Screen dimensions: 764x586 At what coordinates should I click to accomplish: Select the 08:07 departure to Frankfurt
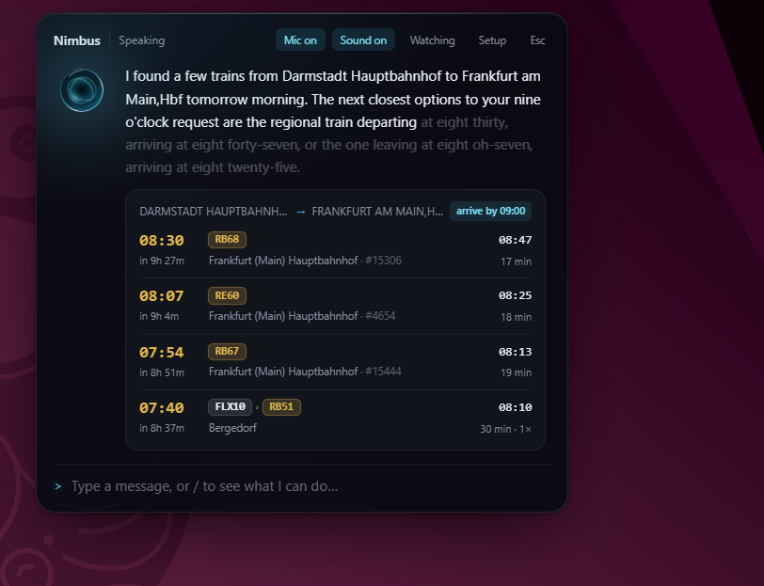click(335, 306)
